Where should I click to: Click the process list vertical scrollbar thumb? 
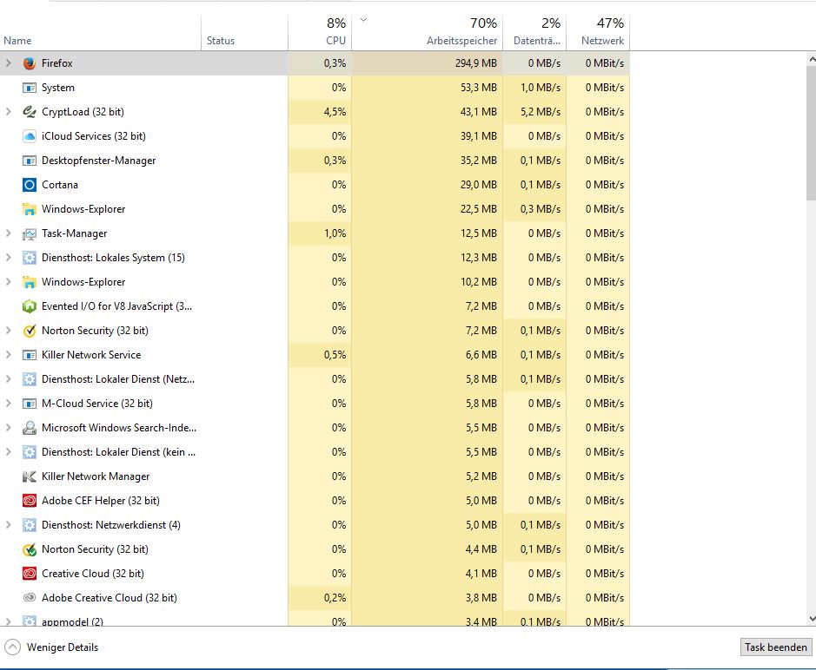tap(812, 134)
